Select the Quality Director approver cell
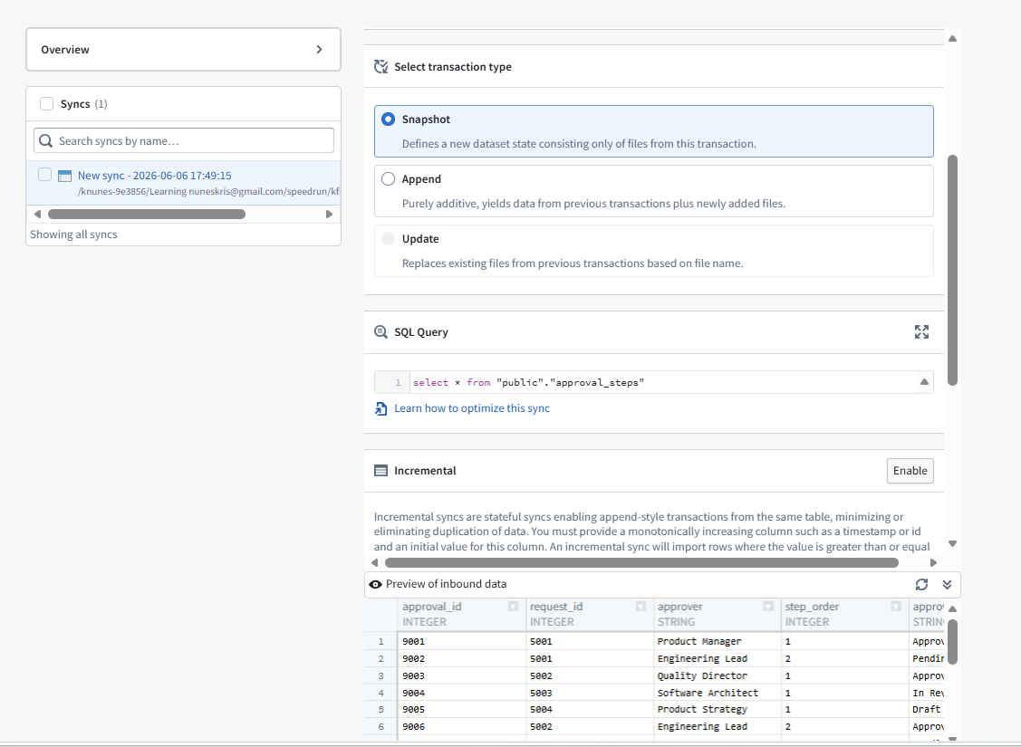1021x747 pixels. (717, 676)
